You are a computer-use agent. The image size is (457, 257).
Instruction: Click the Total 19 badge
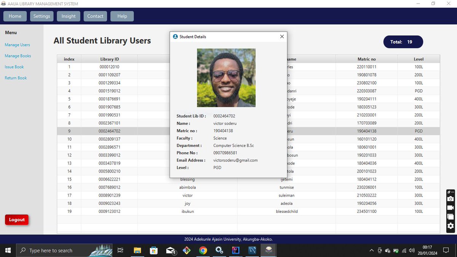click(x=403, y=42)
